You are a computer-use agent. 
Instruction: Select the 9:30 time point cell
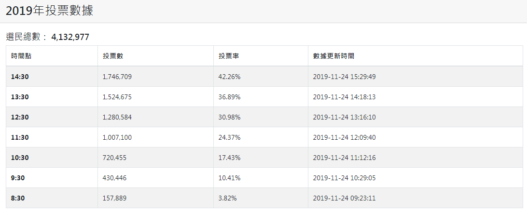point(18,178)
